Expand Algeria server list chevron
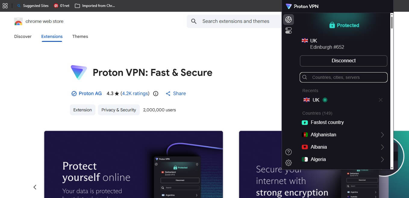Image resolution: width=409 pixels, height=198 pixels. [x=382, y=159]
